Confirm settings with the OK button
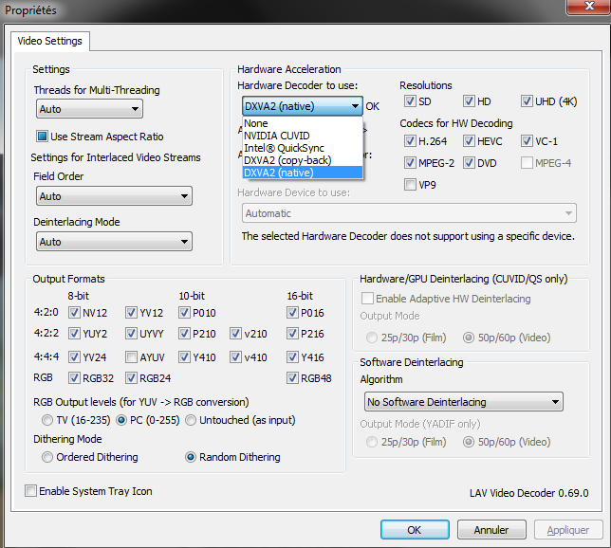Image resolution: width=611 pixels, height=548 pixels. click(x=415, y=530)
